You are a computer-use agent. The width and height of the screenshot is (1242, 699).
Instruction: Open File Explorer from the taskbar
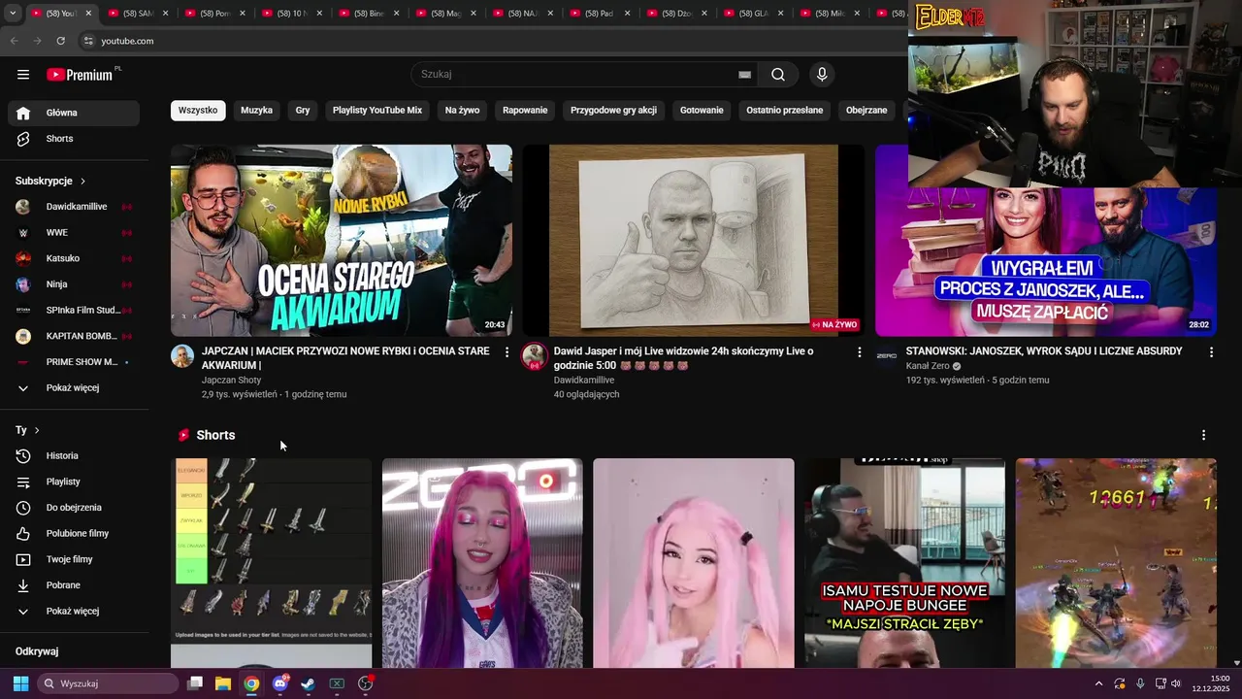click(223, 683)
